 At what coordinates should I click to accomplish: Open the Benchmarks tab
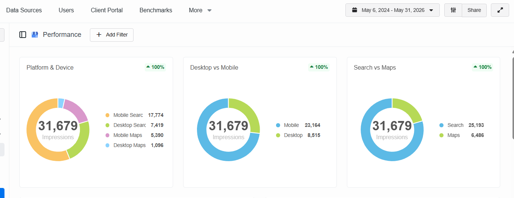click(x=156, y=10)
